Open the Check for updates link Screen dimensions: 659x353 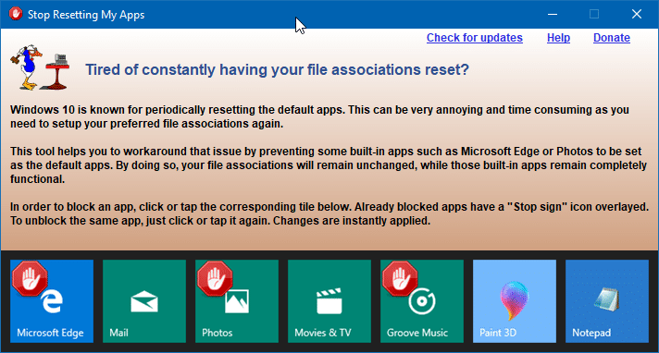pyautogui.click(x=475, y=38)
